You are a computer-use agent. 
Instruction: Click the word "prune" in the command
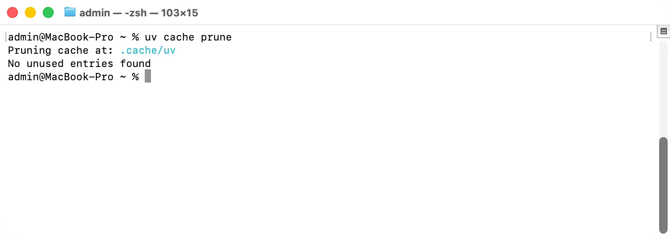pos(216,37)
